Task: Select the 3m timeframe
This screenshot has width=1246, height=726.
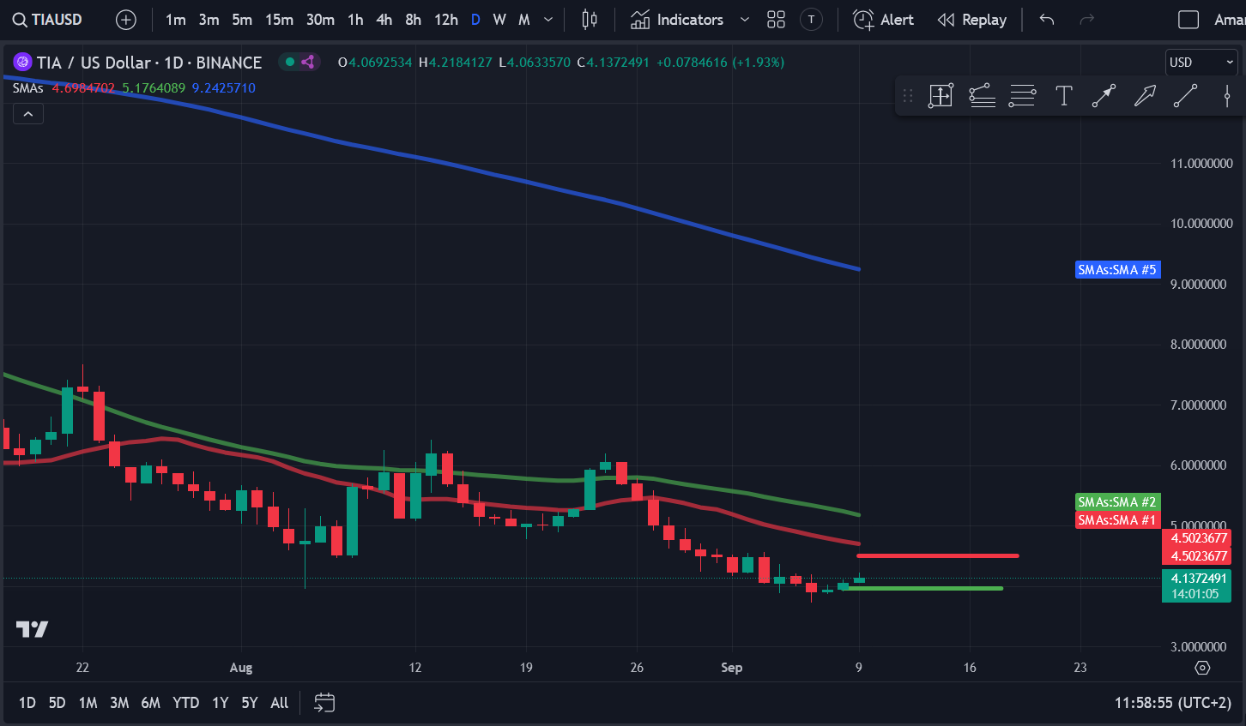Action: 209,20
